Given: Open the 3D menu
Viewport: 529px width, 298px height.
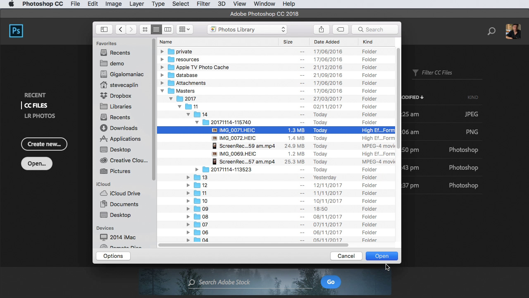Looking at the screenshot, I should 222,4.
